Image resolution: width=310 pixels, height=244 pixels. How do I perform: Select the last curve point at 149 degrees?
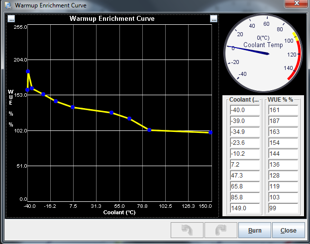pos(210,132)
